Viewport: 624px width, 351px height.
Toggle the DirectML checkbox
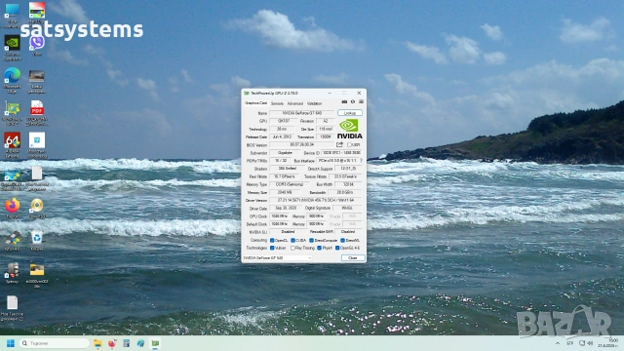(x=342, y=241)
